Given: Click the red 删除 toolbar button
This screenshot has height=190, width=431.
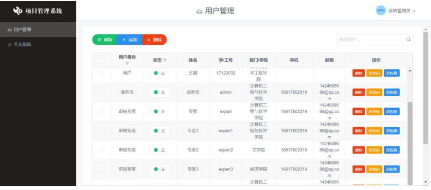Looking at the screenshot, I should click(x=154, y=40).
